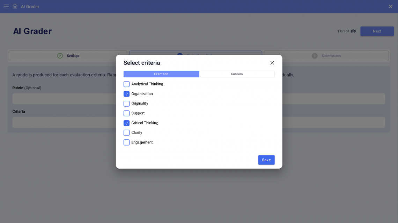
Task: Click the green checkmark on the Settings step
Action: point(60,56)
